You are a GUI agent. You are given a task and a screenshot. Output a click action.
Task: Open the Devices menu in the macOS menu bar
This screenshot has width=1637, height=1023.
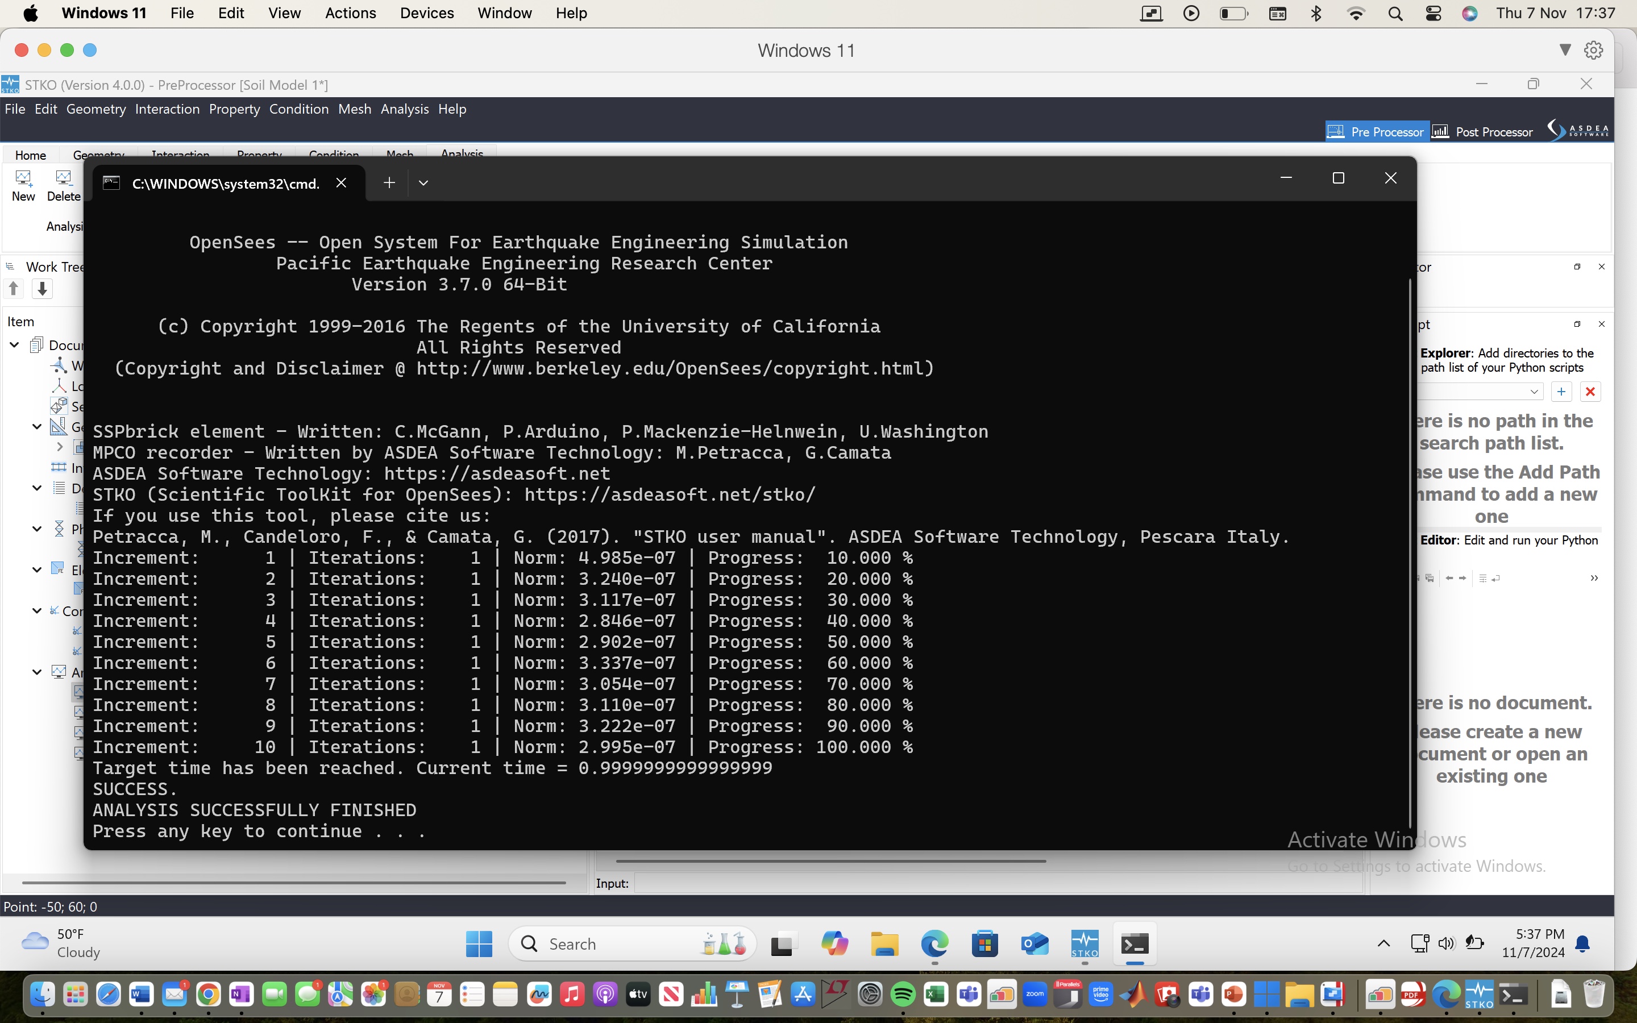tap(427, 14)
